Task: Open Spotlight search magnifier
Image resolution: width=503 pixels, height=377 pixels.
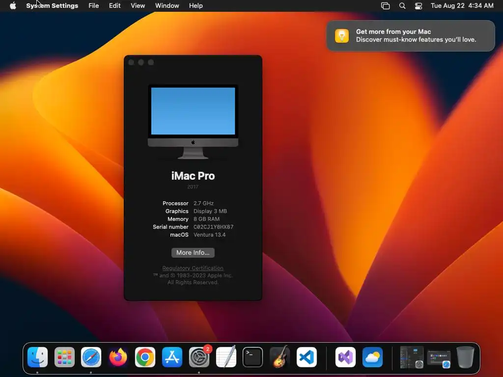Action: tap(402, 6)
